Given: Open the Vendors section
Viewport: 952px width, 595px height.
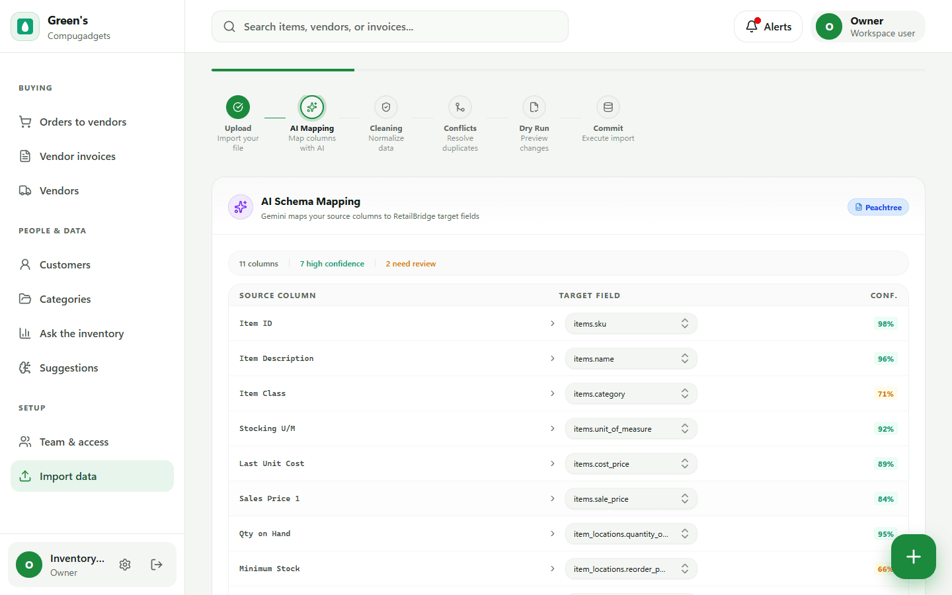Looking at the screenshot, I should 92,190.
